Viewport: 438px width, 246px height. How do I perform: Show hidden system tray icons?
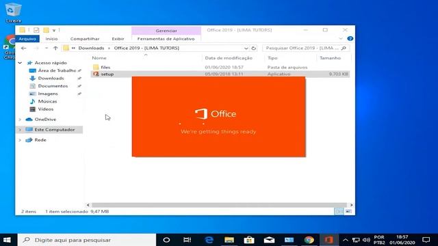(346, 240)
